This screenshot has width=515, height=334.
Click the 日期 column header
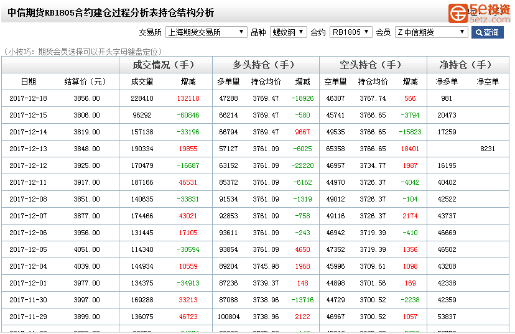point(28,81)
